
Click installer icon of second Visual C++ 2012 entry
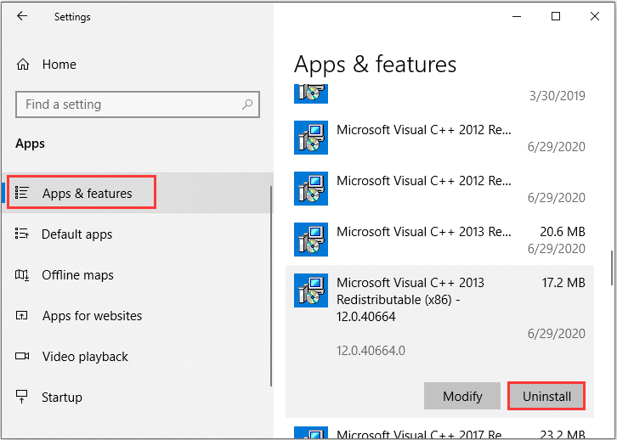pos(311,189)
